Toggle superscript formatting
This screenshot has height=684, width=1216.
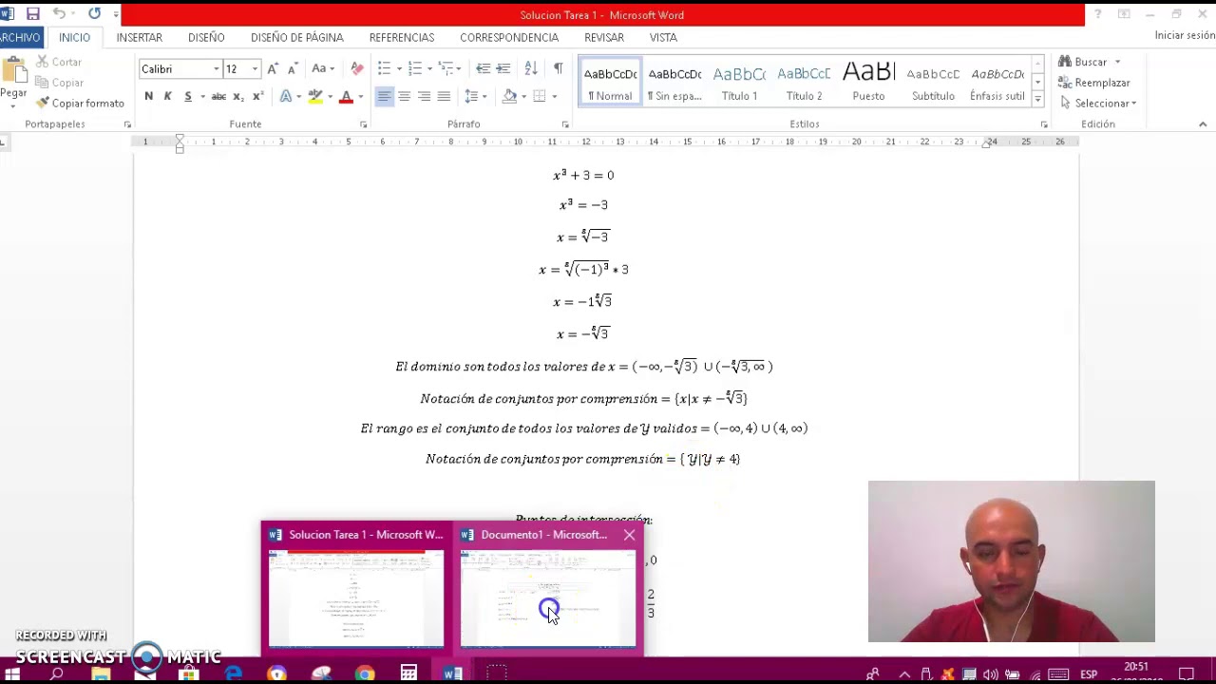click(257, 96)
